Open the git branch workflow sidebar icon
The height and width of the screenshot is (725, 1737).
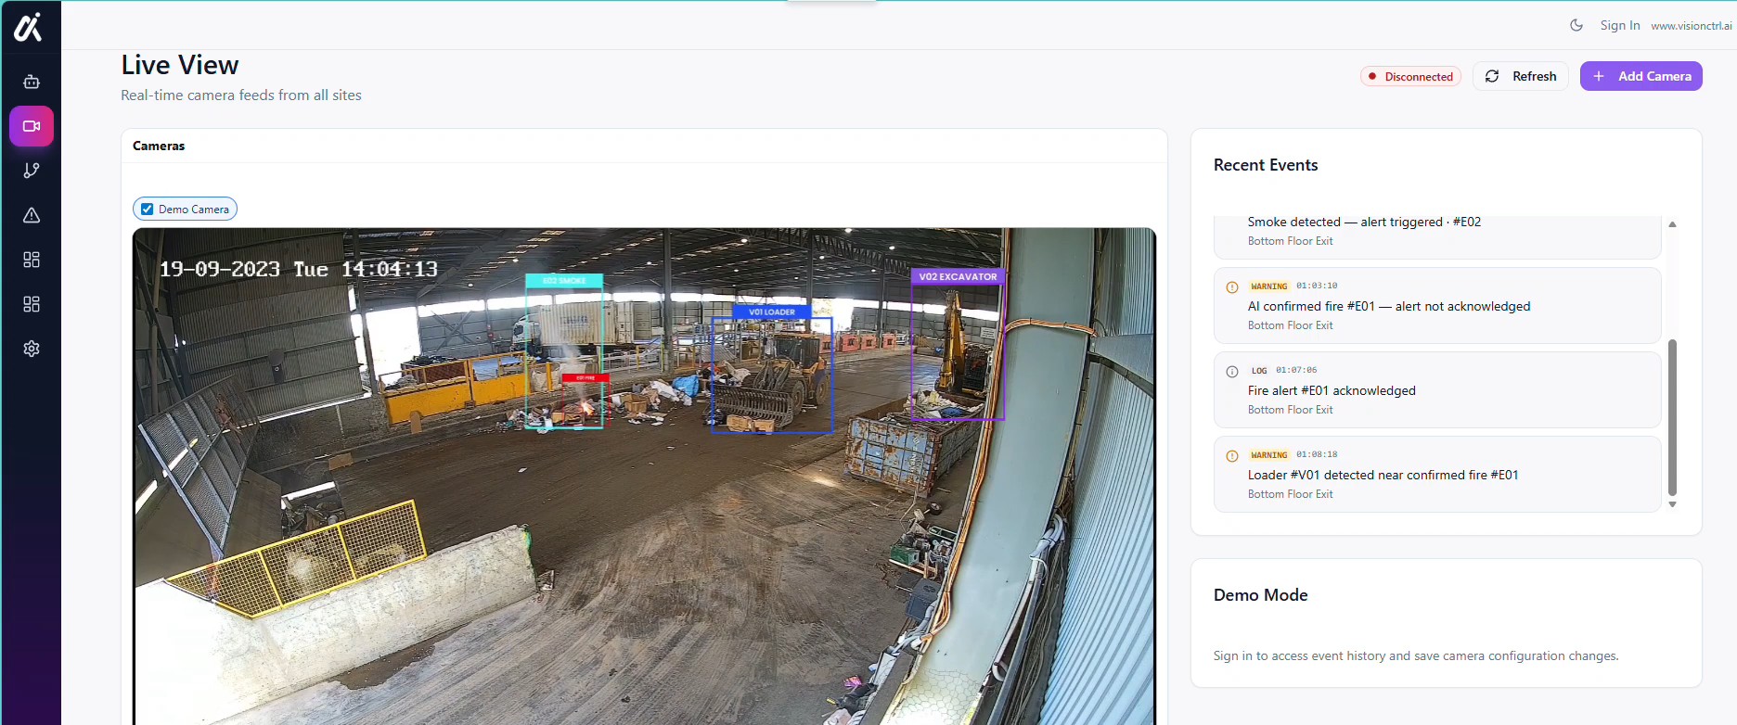point(32,171)
